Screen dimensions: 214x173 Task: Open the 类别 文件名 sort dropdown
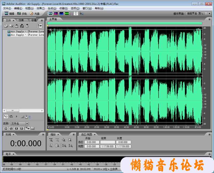pyautogui.click(x=19, y=124)
